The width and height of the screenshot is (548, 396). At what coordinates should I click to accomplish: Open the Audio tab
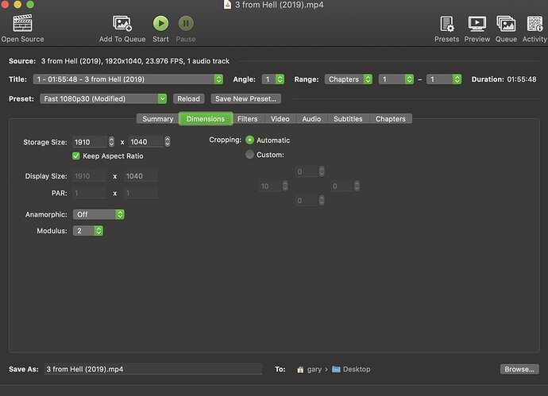click(311, 119)
